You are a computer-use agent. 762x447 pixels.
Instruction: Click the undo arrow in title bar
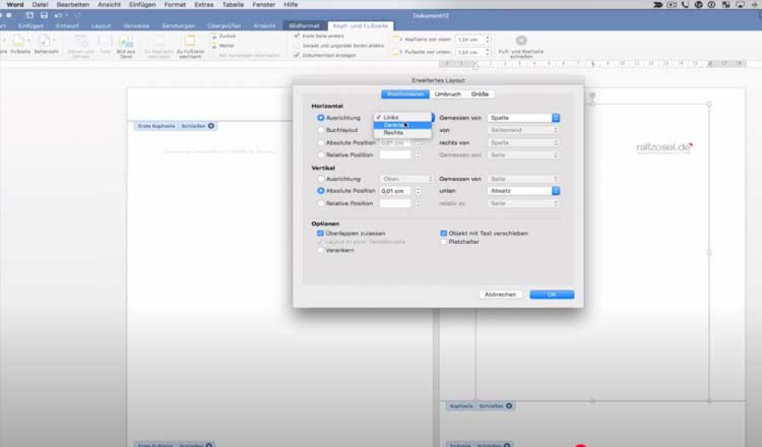pos(58,15)
